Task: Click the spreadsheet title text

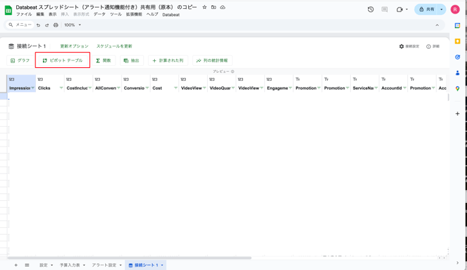Action: click(x=107, y=7)
